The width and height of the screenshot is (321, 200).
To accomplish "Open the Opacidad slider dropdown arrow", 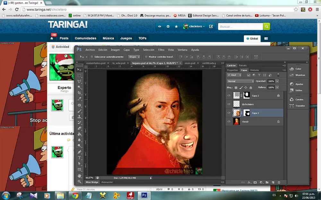I will (277, 81).
